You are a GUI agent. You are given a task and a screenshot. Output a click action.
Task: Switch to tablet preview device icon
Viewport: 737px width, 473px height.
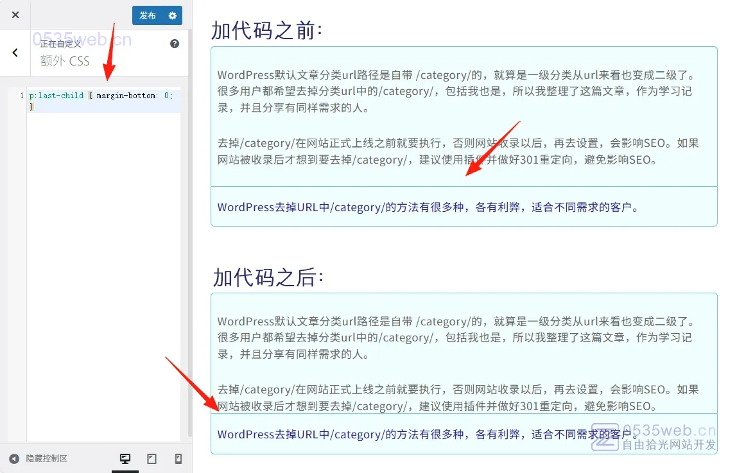[152, 459]
